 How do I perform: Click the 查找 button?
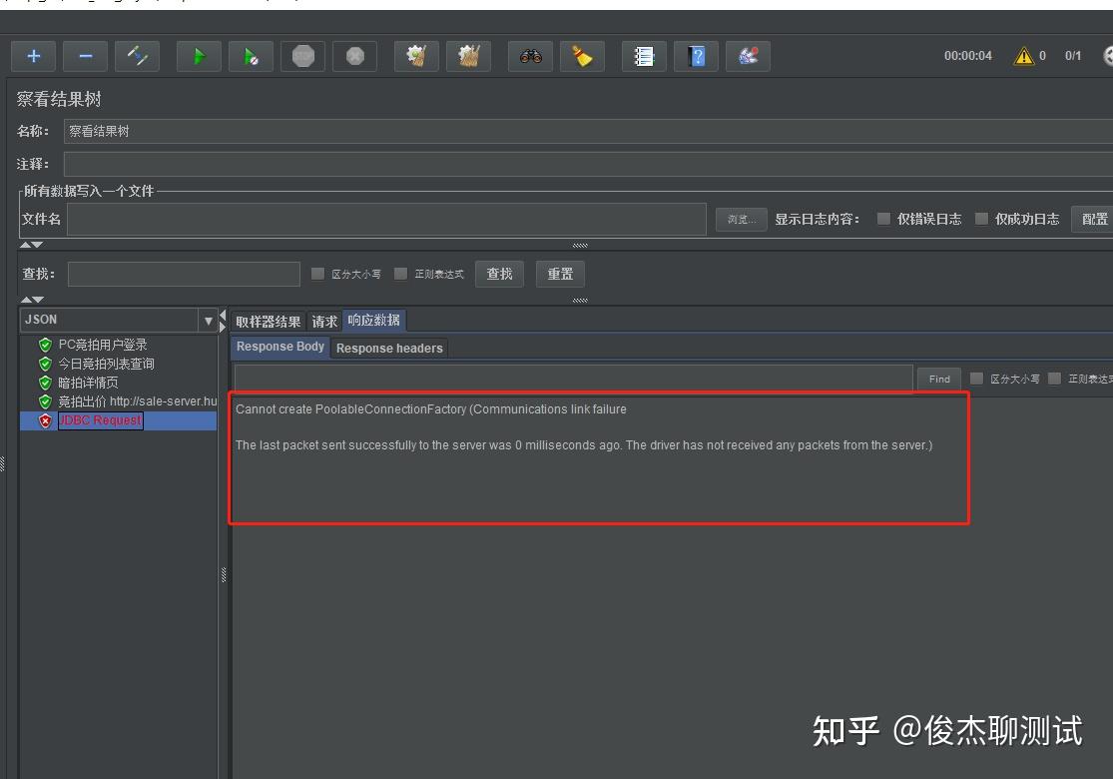499,274
